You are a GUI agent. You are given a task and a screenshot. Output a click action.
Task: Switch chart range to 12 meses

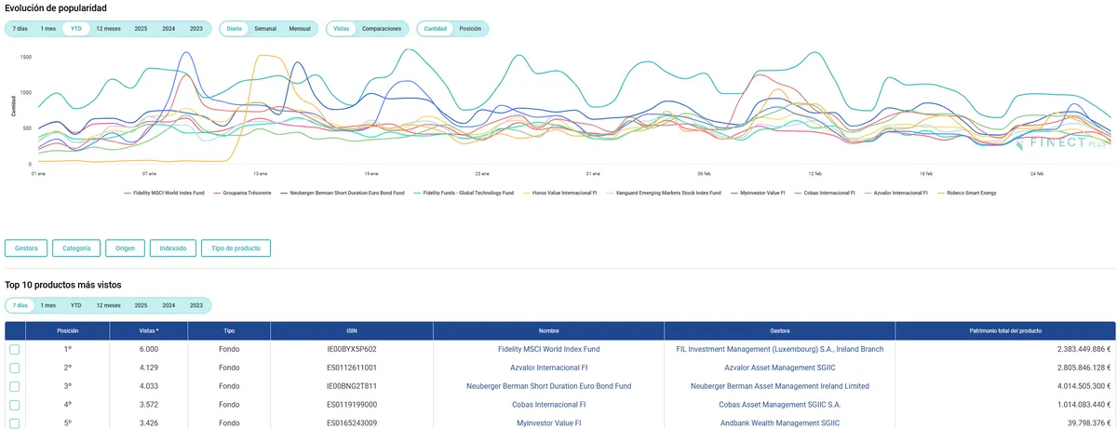(108, 29)
